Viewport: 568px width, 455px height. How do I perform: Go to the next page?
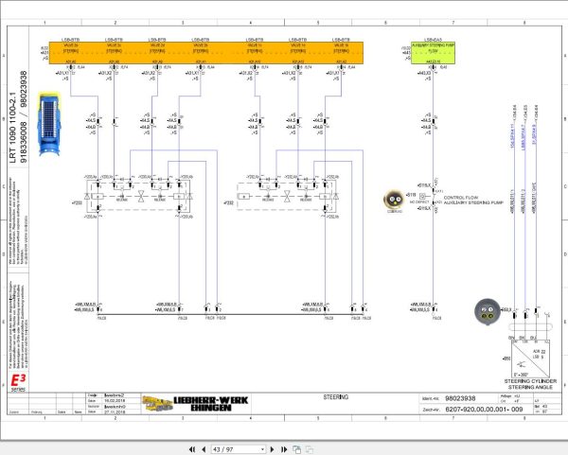273,449
